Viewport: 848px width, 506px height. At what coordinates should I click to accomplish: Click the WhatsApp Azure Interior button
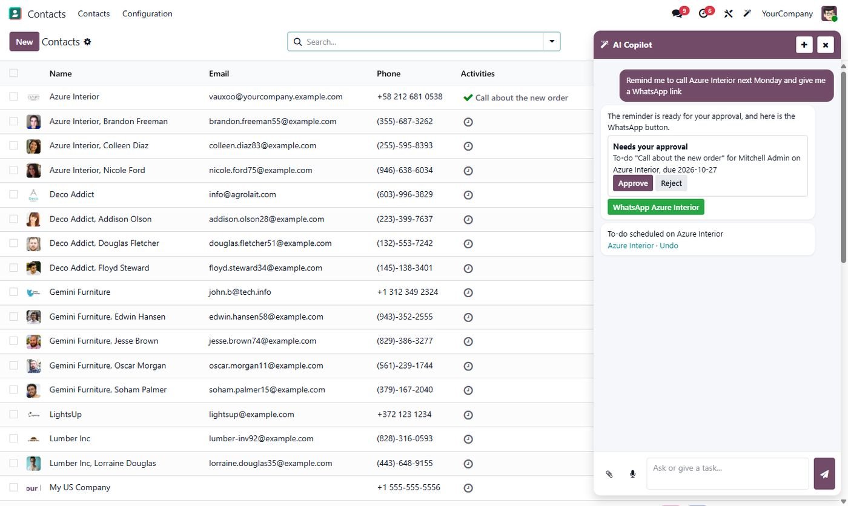[x=656, y=207]
